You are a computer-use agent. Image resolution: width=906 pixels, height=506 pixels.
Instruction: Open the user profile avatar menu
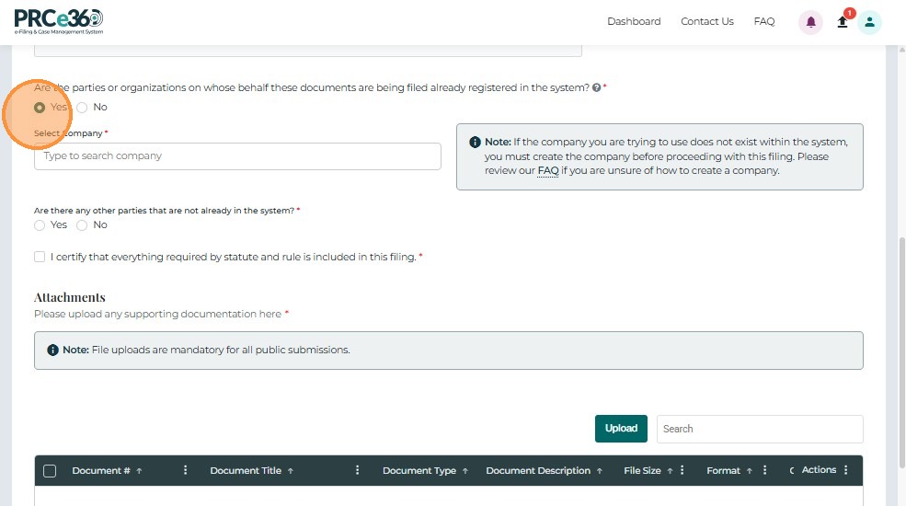[869, 22]
